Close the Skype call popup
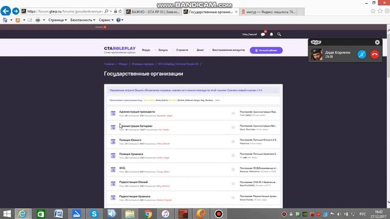This screenshot has width=390, height=219. click(x=377, y=42)
